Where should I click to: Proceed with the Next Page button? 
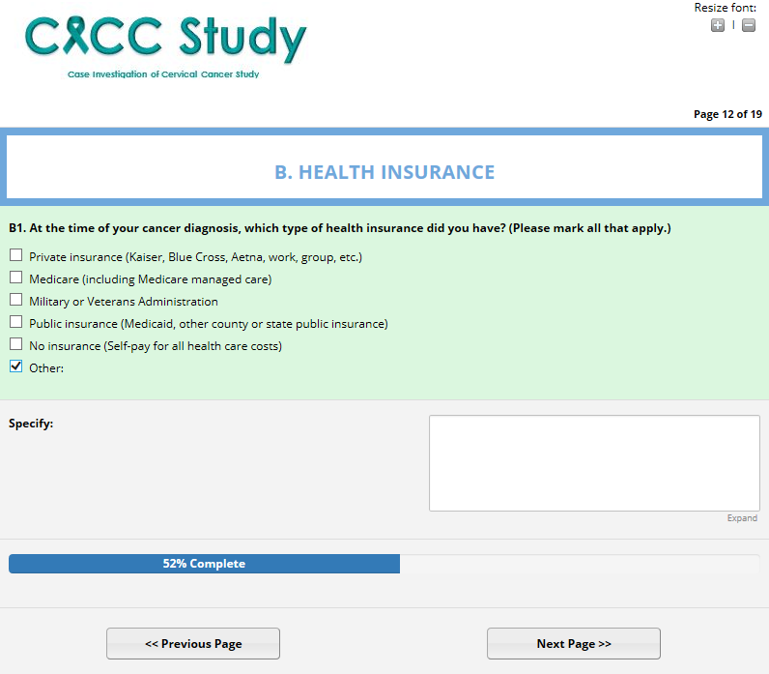tap(574, 643)
